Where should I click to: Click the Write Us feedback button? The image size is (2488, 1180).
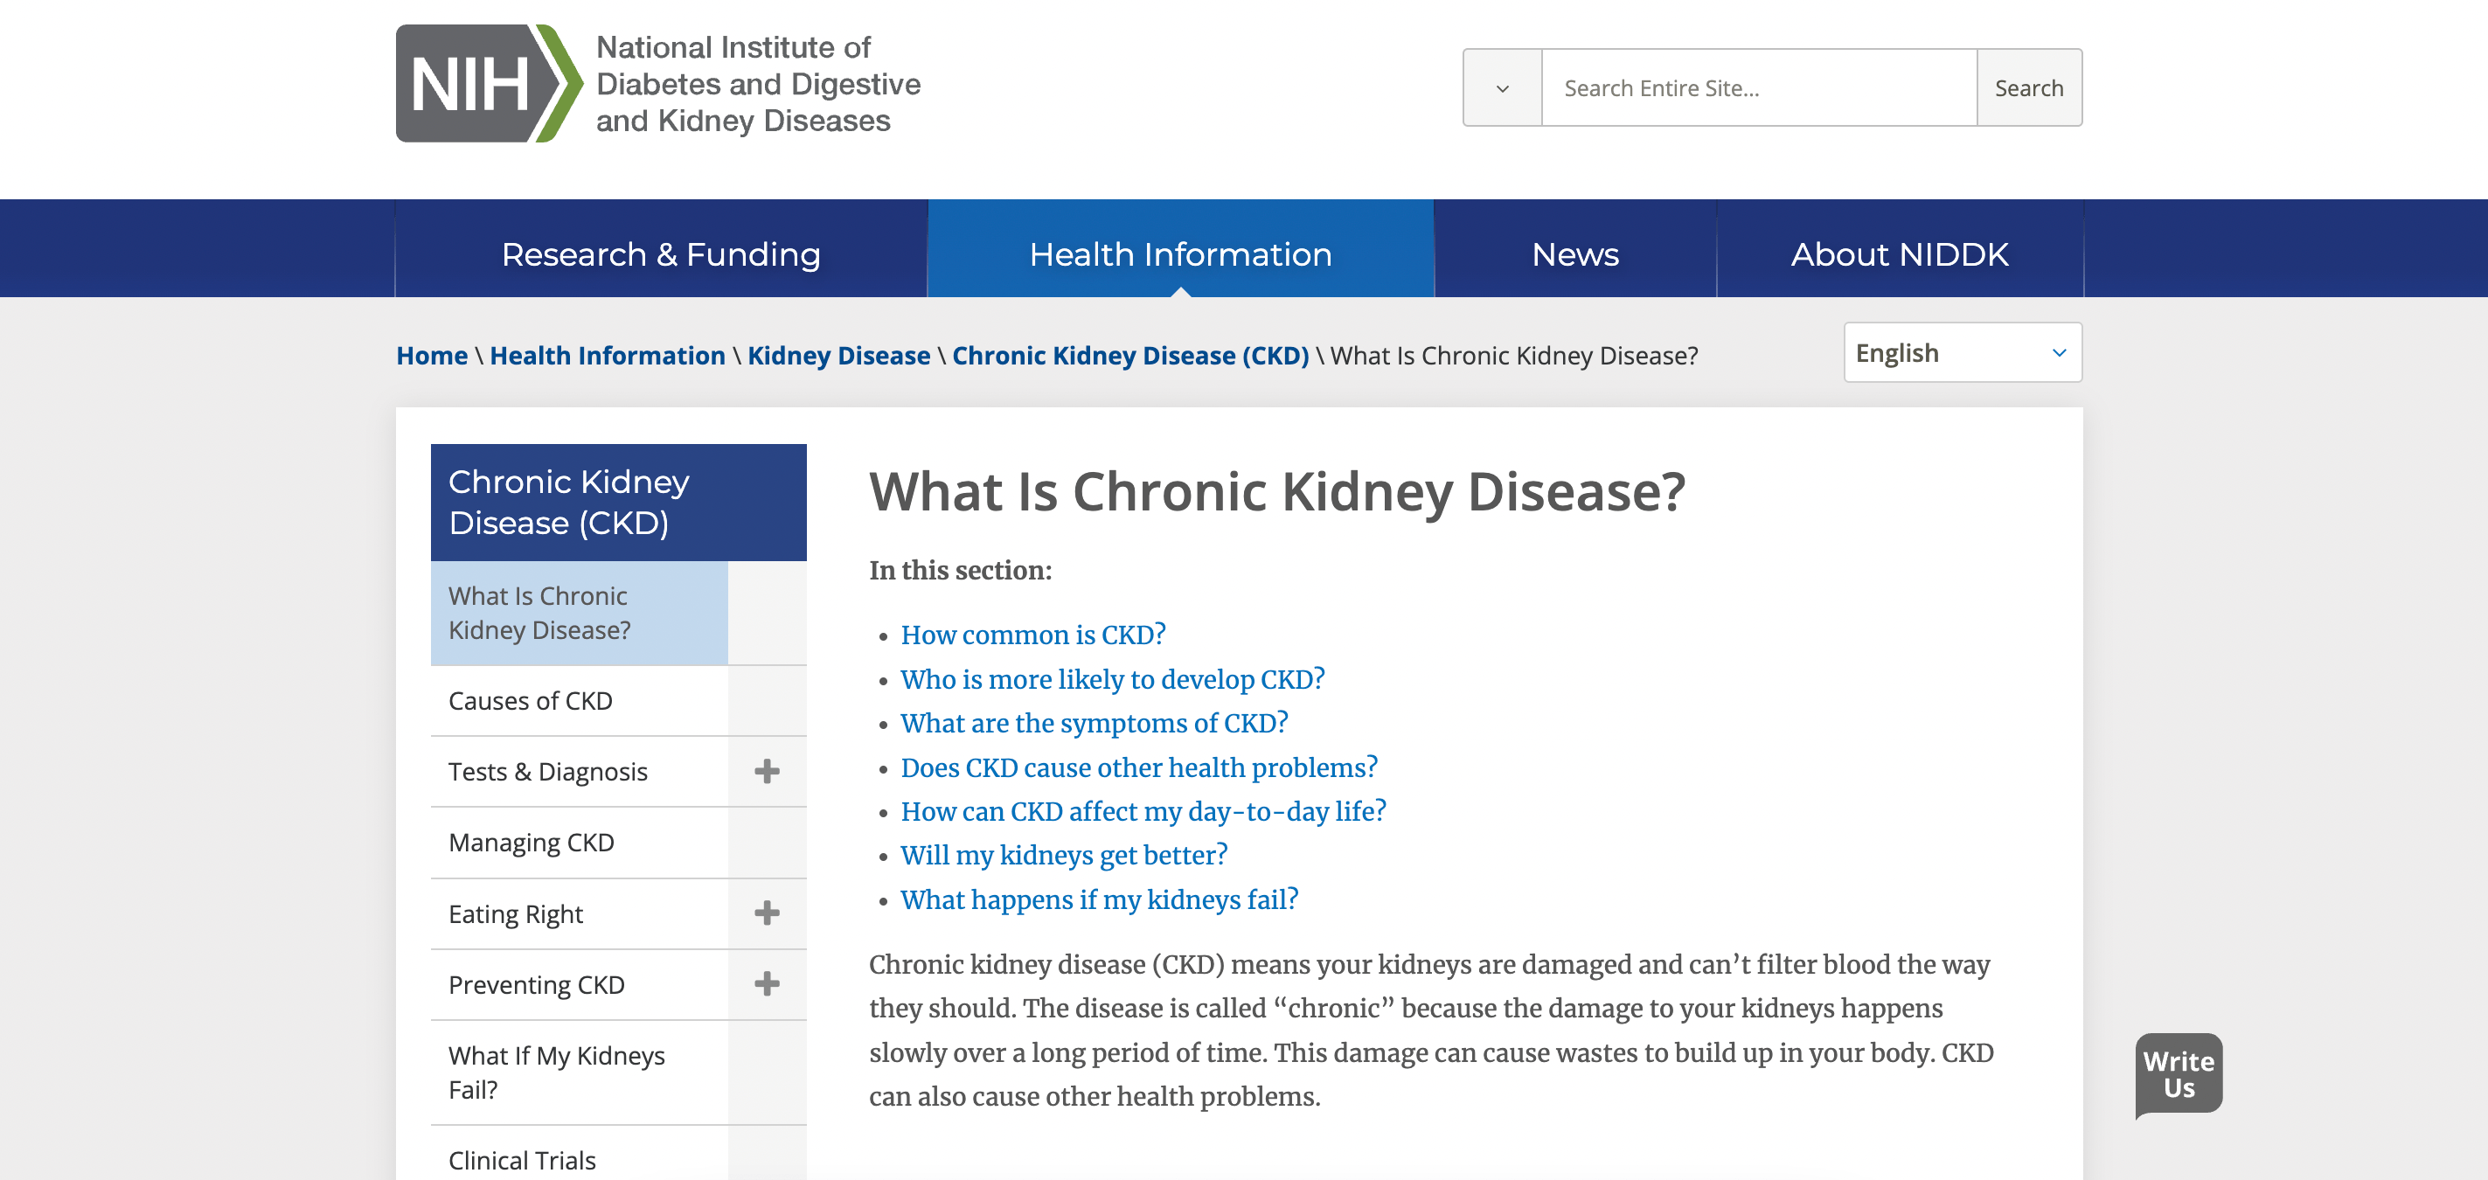[x=2178, y=1075]
